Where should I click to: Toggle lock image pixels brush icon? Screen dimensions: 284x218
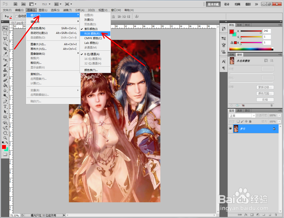click(242, 121)
